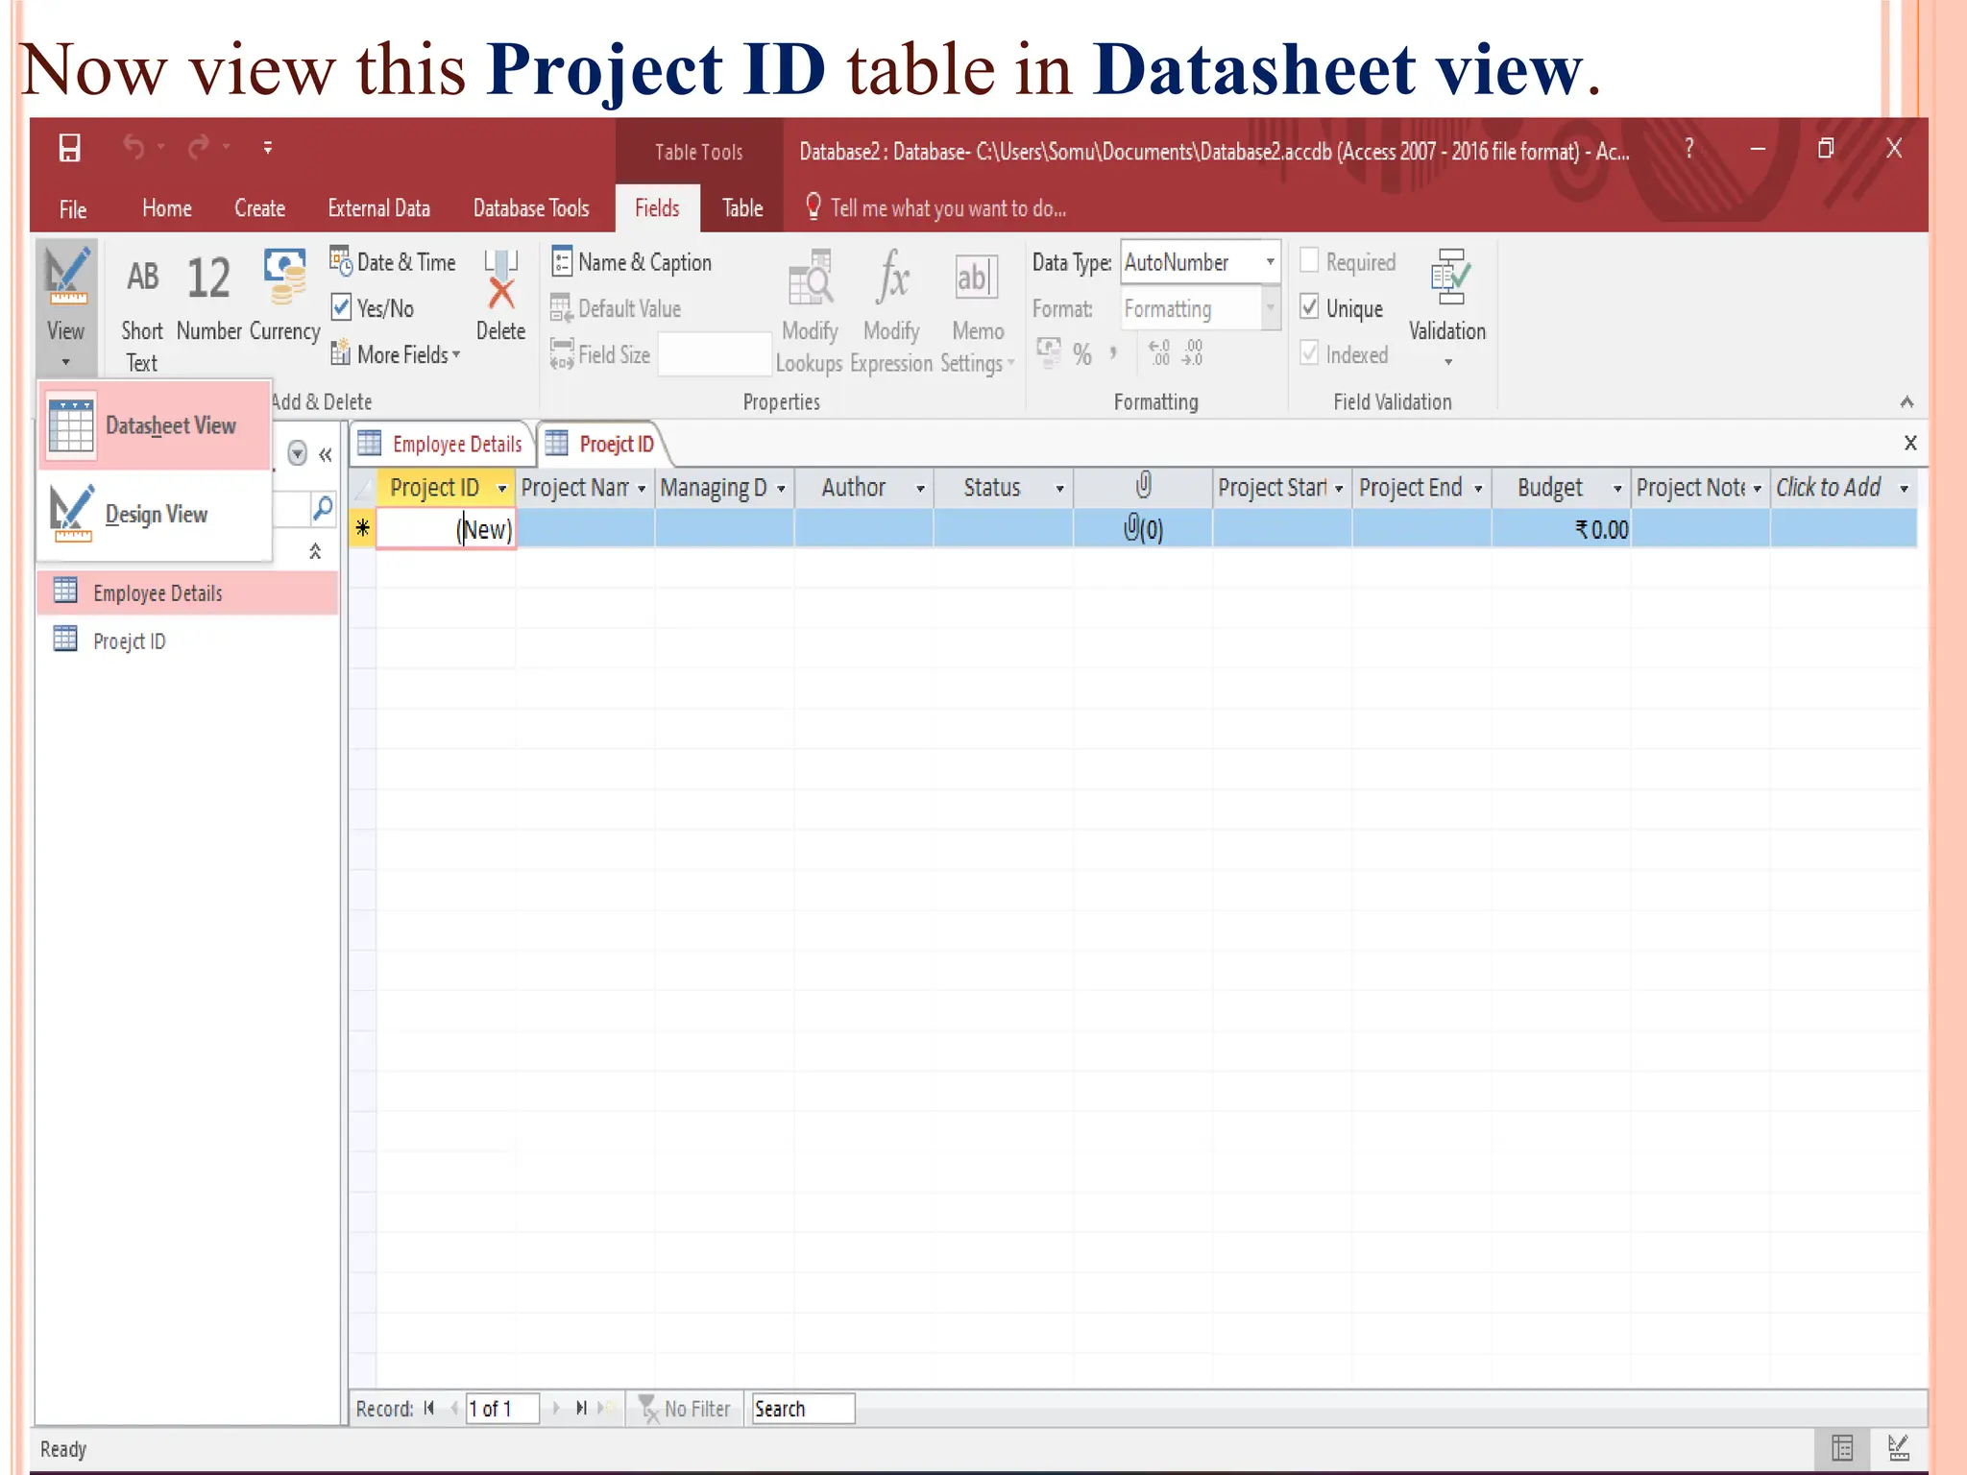Switch to the External Data tab
The width and height of the screenshot is (1967, 1475).
point(378,208)
